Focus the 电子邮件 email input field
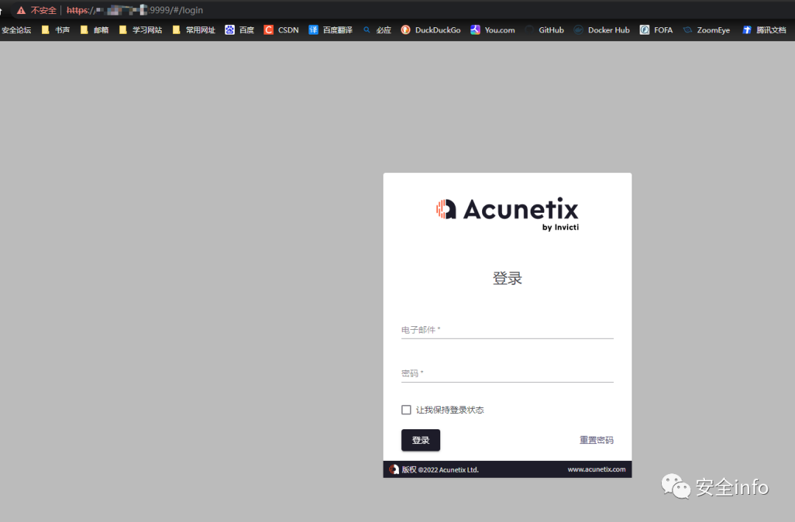This screenshot has height=522, width=795. [x=507, y=331]
